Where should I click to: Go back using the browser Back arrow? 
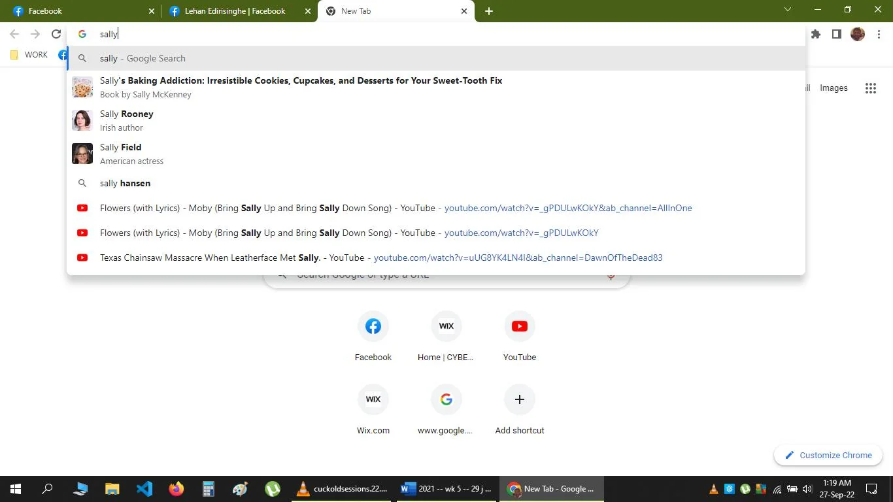[14, 34]
